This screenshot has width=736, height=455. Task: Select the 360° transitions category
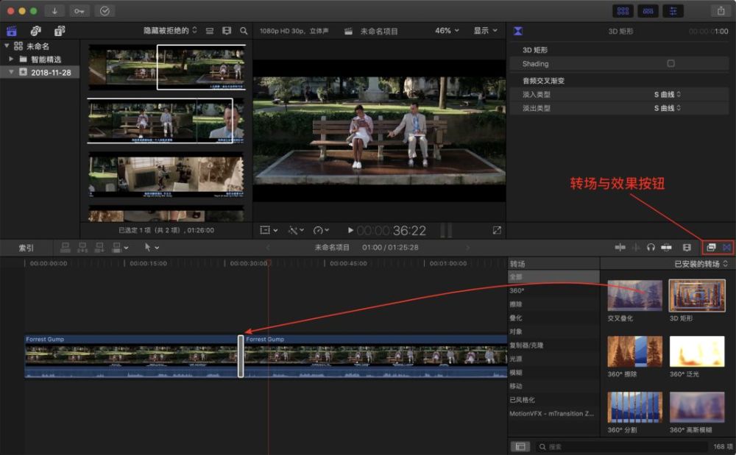click(x=553, y=290)
